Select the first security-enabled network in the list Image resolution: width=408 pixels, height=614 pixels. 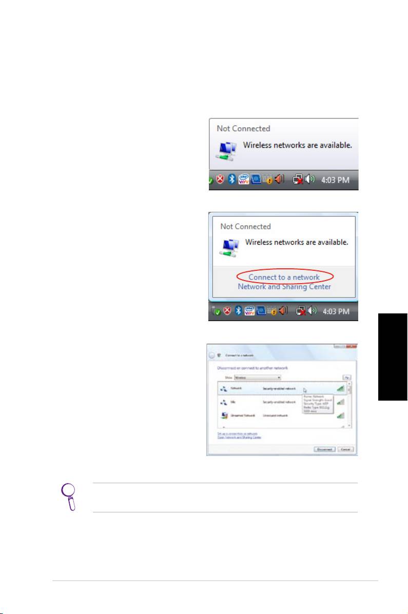point(277,389)
